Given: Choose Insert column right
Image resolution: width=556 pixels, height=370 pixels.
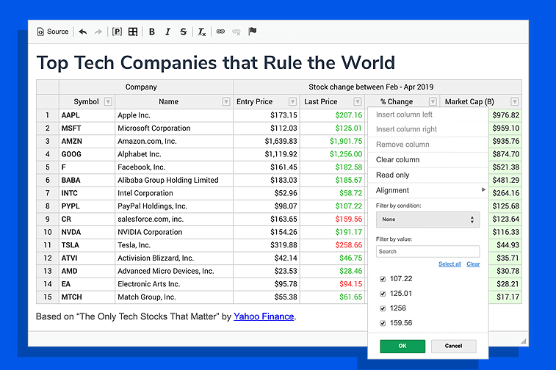Looking at the screenshot, I should (x=428, y=129).
